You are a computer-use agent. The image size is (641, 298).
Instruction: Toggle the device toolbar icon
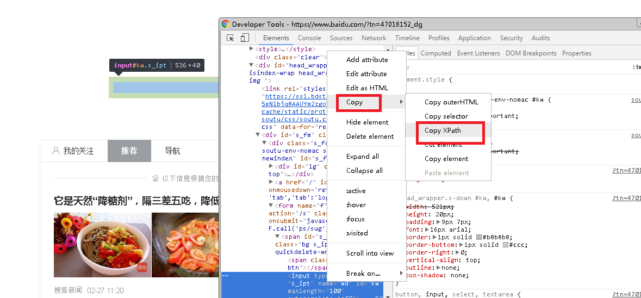tap(245, 38)
